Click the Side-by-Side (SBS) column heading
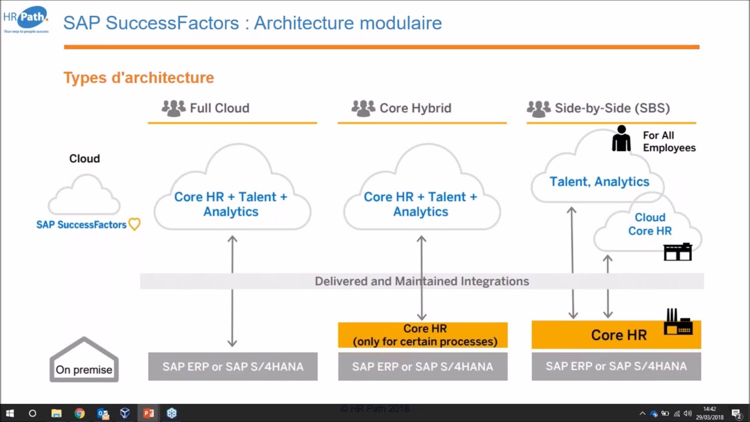Image resolution: width=750 pixels, height=422 pixels. [612, 108]
